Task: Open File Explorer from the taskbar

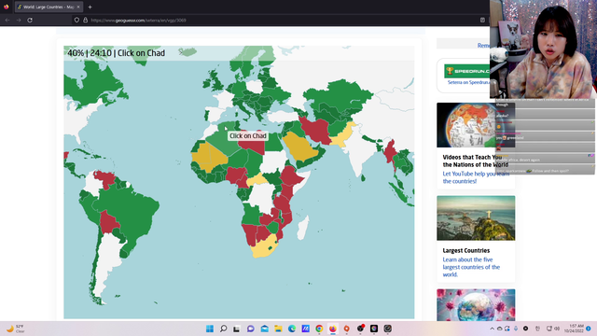Action: click(x=278, y=329)
